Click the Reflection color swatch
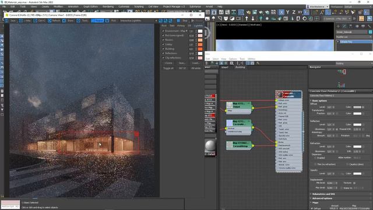The height and width of the screenshot is (210, 373). click(357, 124)
